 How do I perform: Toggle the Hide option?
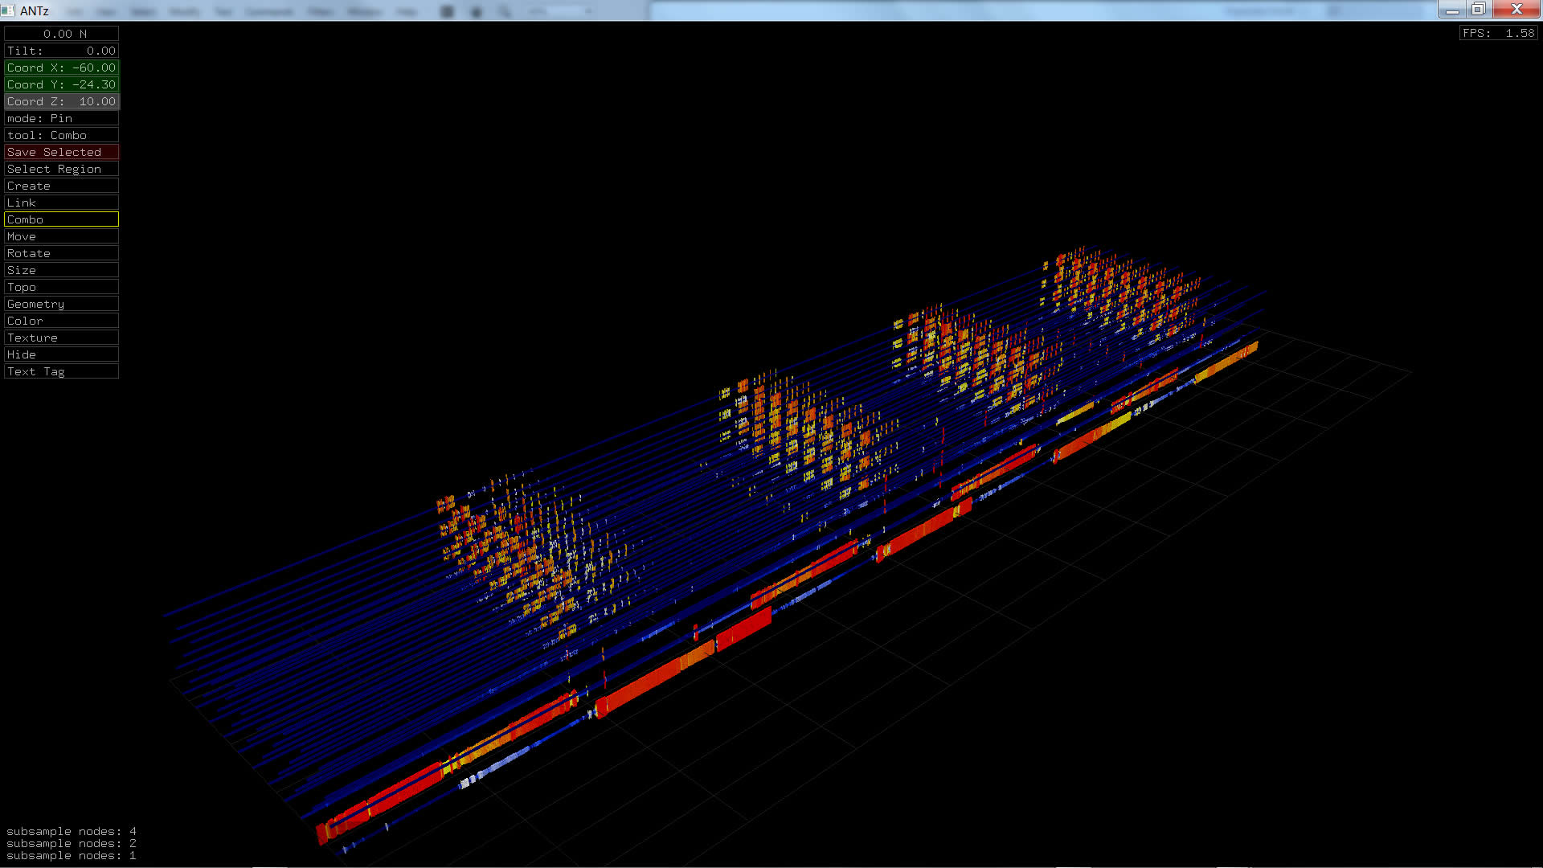[x=61, y=354]
